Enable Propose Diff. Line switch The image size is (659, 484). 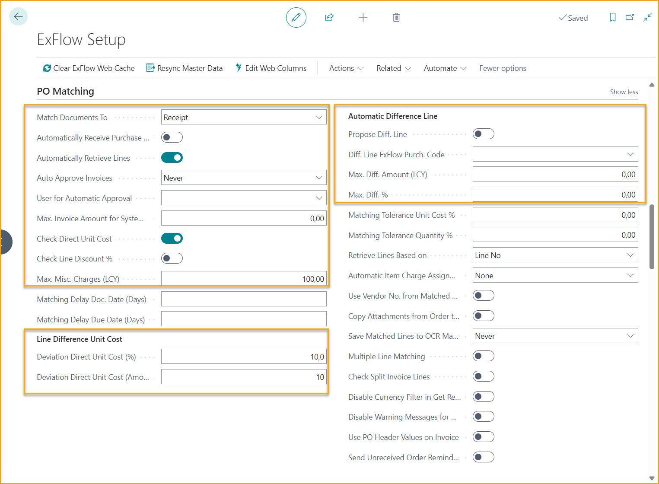tap(484, 134)
